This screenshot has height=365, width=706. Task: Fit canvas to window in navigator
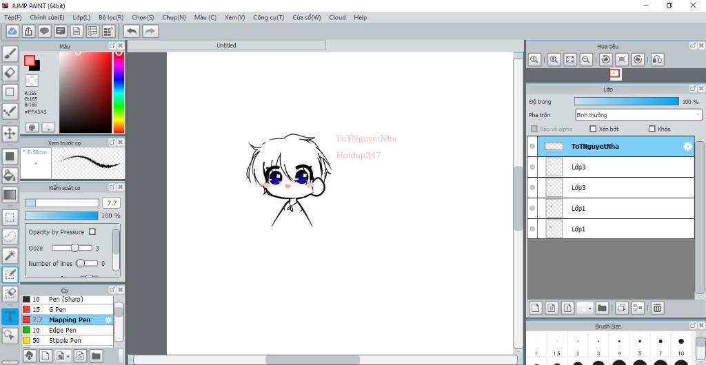tap(570, 59)
